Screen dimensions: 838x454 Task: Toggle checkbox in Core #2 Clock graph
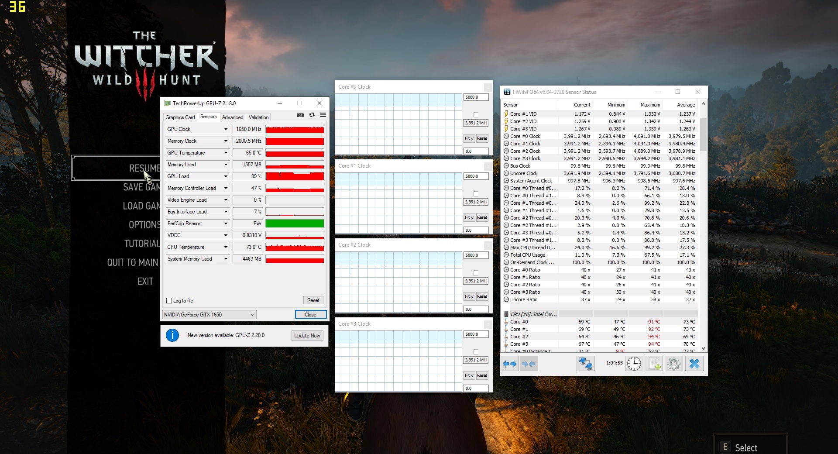tap(476, 273)
